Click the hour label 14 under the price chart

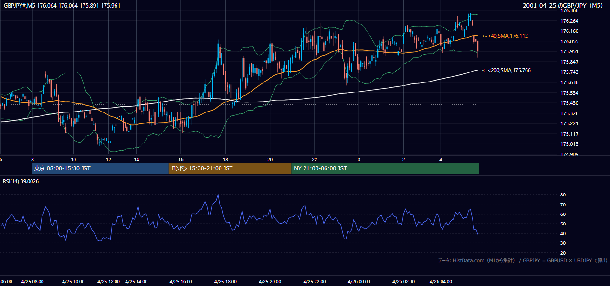[x=137, y=160]
